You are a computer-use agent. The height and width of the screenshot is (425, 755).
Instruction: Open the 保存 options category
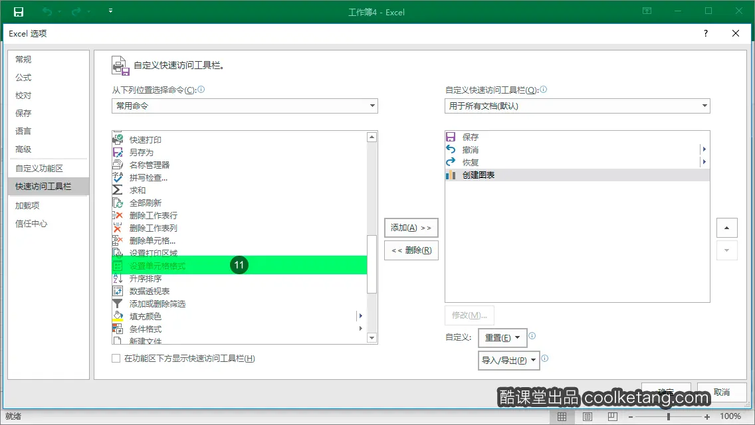[48, 113]
